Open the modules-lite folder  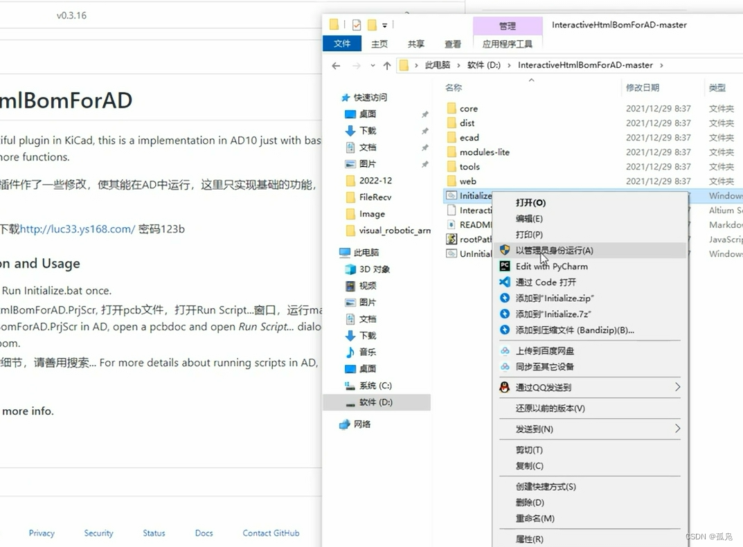(x=484, y=152)
